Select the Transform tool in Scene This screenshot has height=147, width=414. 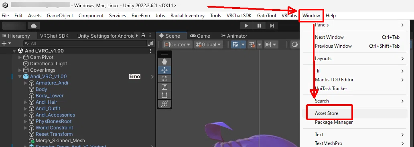tap(164, 104)
